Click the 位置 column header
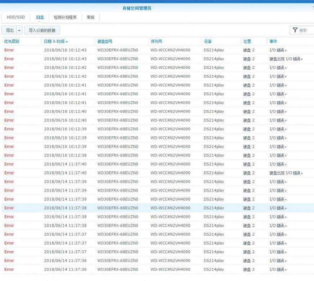This screenshot has width=314, height=281. coord(247,41)
